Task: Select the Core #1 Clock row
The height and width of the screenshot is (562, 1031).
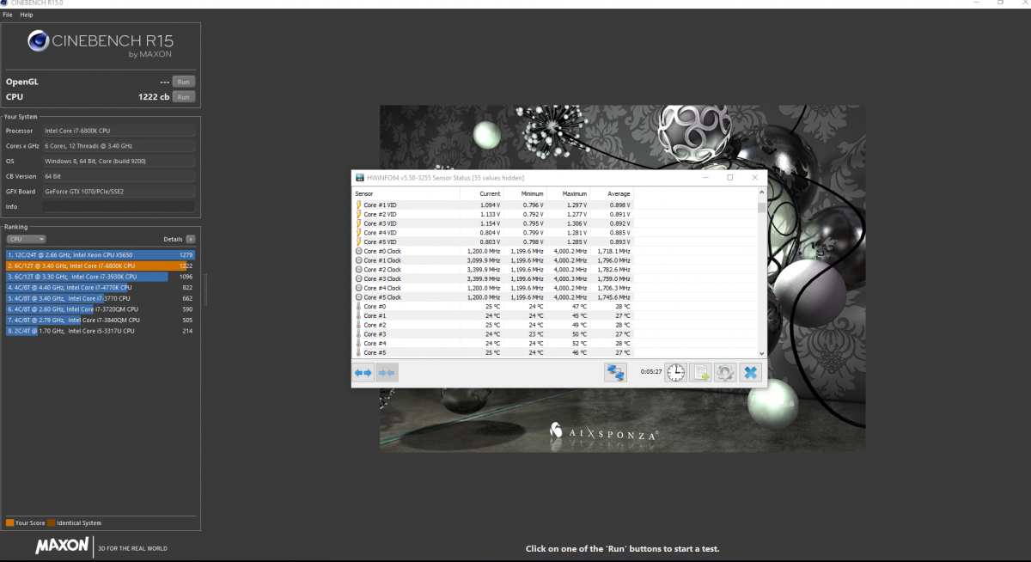Action: pos(494,260)
